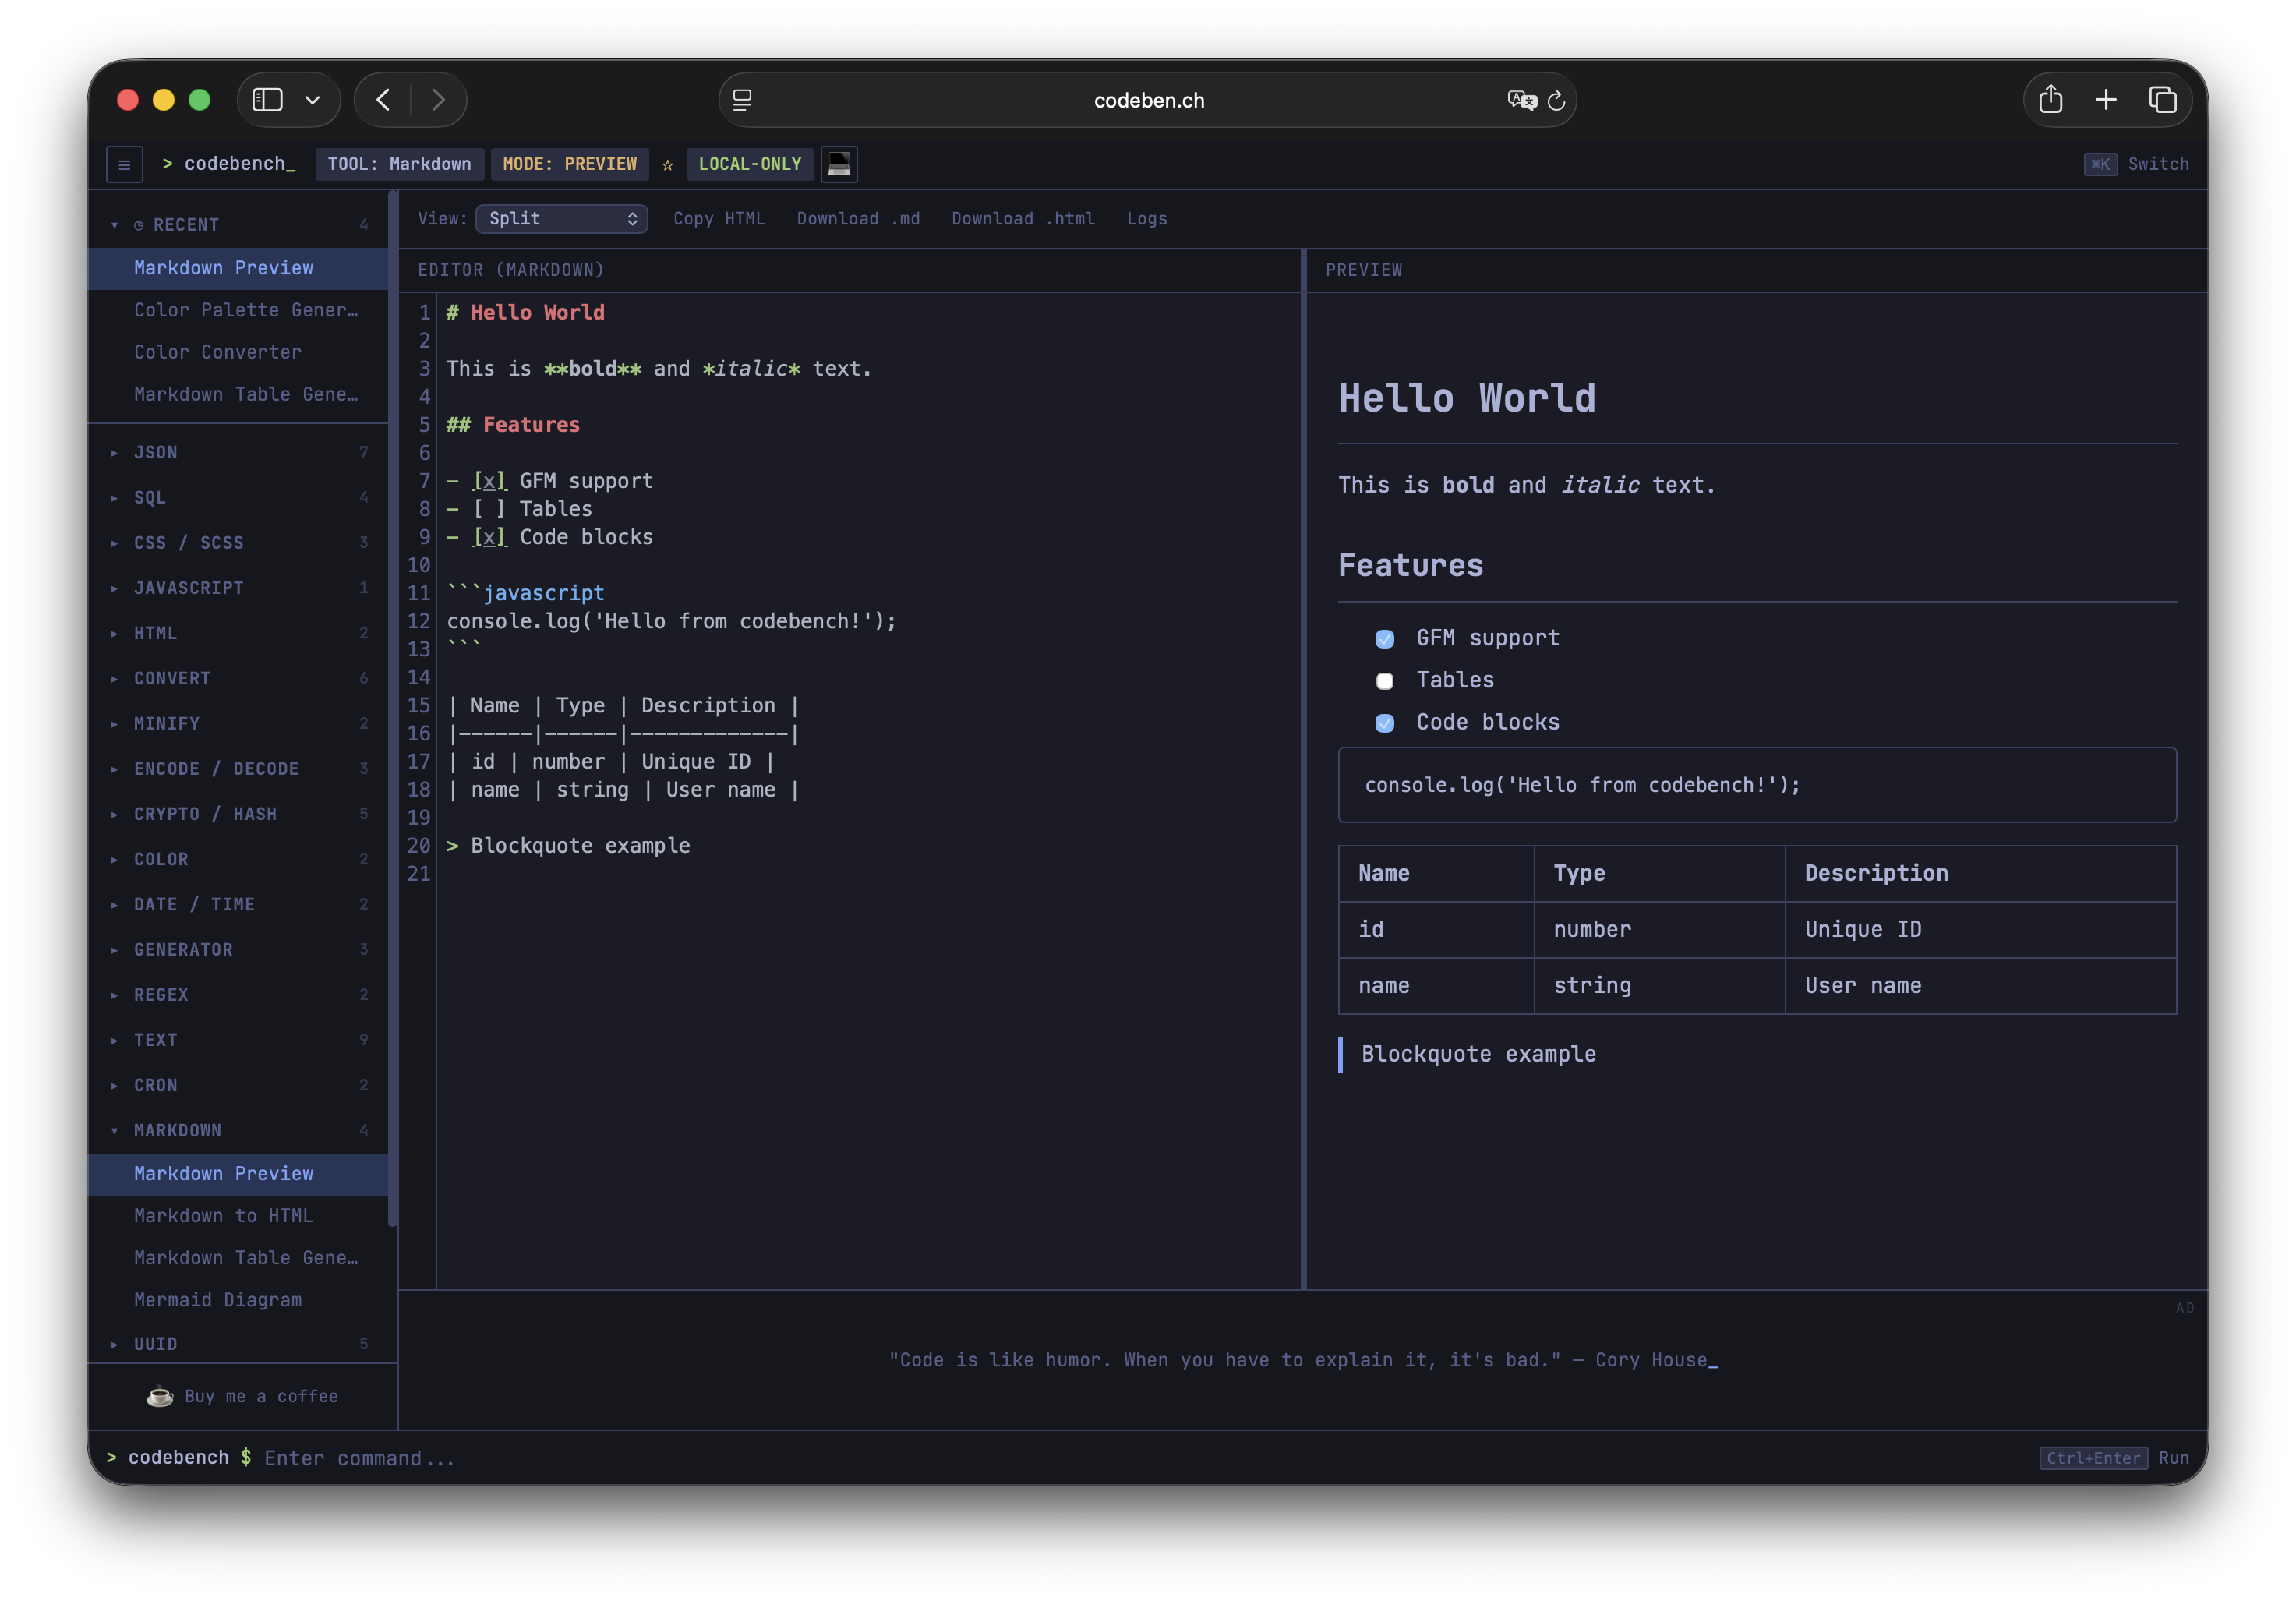Star the current Markdown tool
This screenshot has width=2296, height=1601.
[x=667, y=166]
